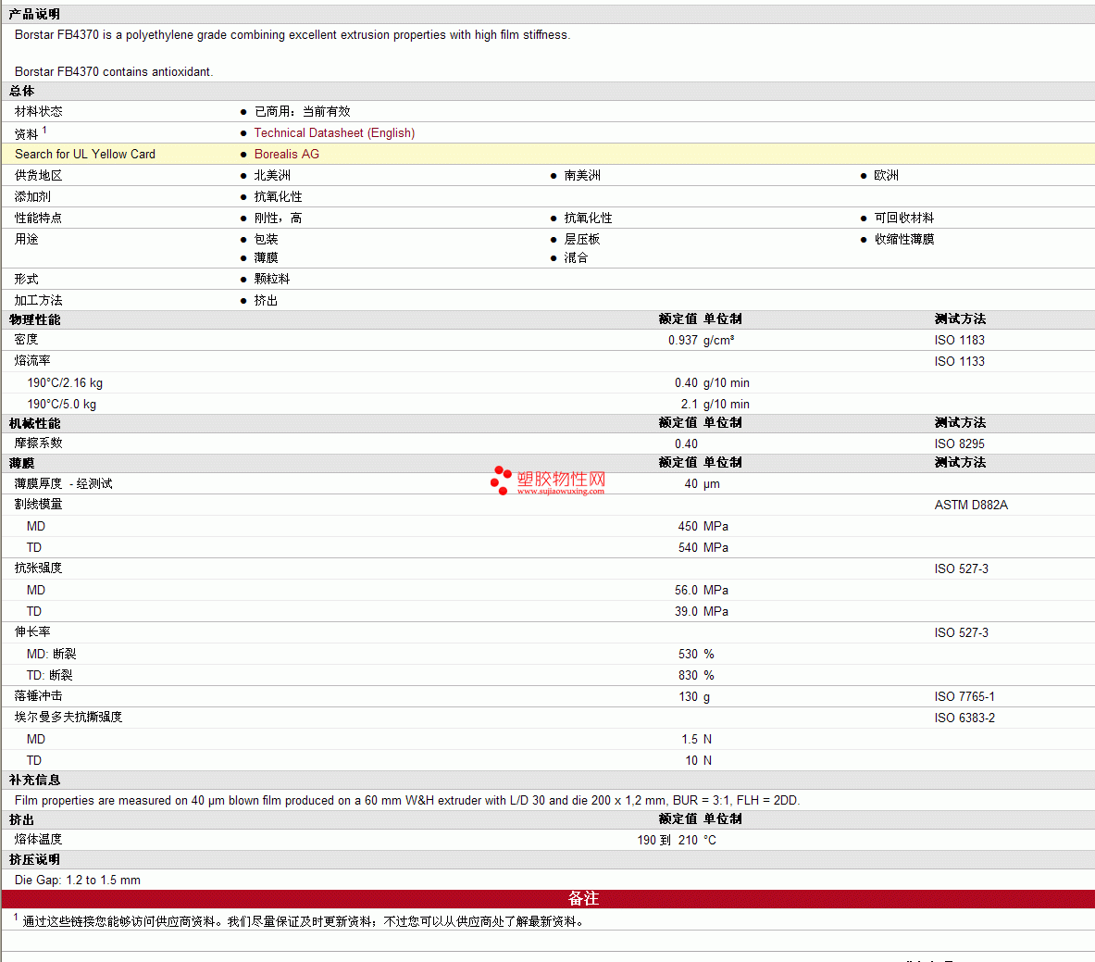
Task: Select the melt flow value 2.1
Action: pyautogui.click(x=690, y=405)
